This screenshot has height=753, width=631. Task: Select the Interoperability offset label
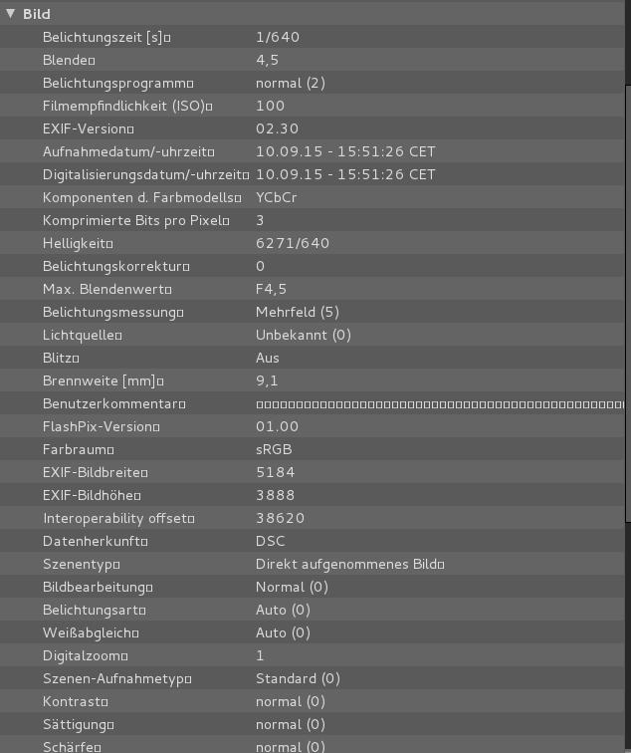118,518
